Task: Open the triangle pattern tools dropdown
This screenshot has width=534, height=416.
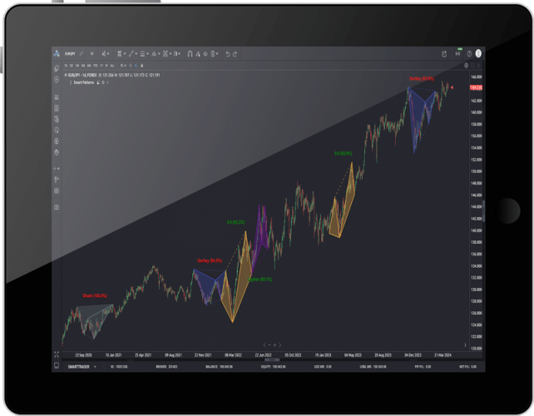Action: pyautogui.click(x=156, y=54)
